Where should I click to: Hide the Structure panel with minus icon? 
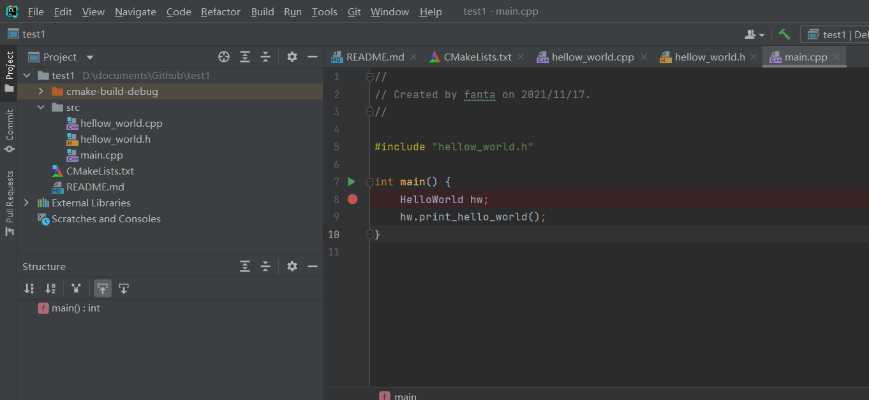click(x=313, y=266)
